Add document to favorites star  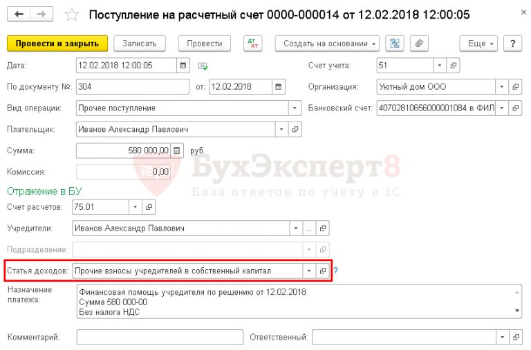[71, 15]
